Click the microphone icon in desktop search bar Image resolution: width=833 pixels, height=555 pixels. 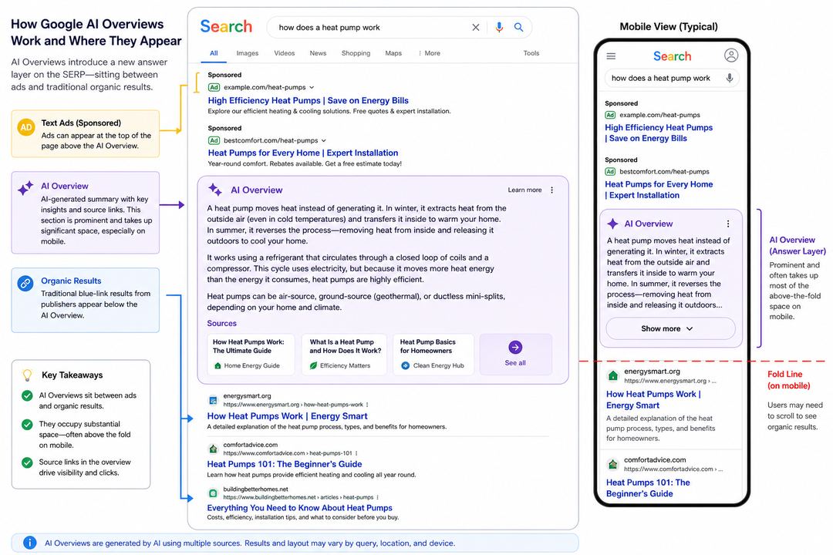coord(499,27)
